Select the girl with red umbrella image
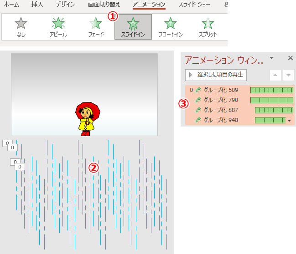The image size is (296, 254). click(x=88, y=119)
